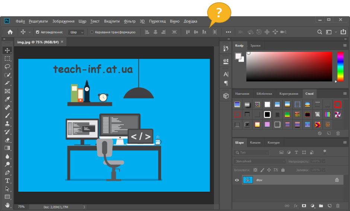The width and height of the screenshot is (350, 211).
Task: Select the Brush tool
Action: pos(7,116)
